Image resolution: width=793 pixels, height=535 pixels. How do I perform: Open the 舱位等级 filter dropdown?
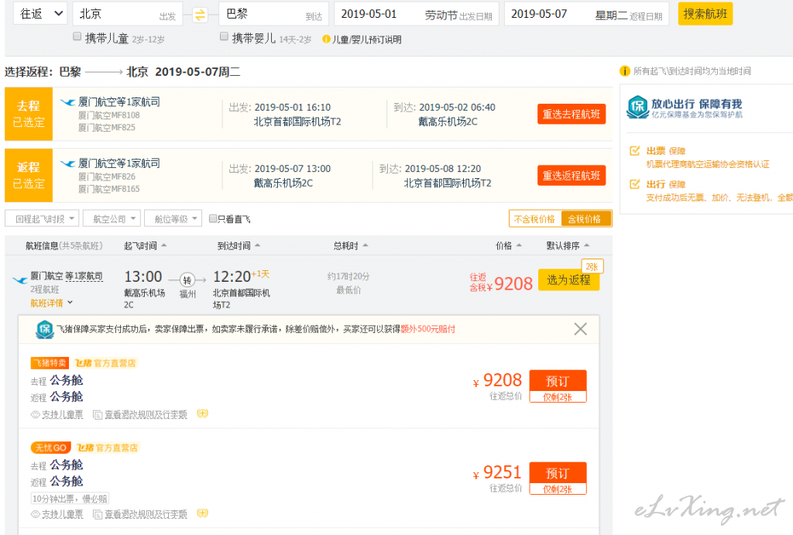pyautogui.click(x=173, y=218)
